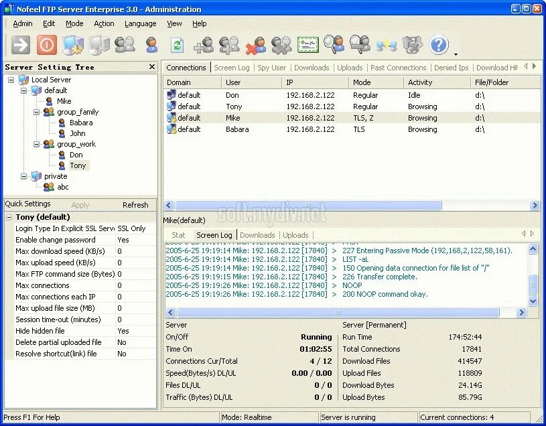Click the screen log horizontal scrollbar thumb
This screenshot has width=546, height=426.
[338, 313]
